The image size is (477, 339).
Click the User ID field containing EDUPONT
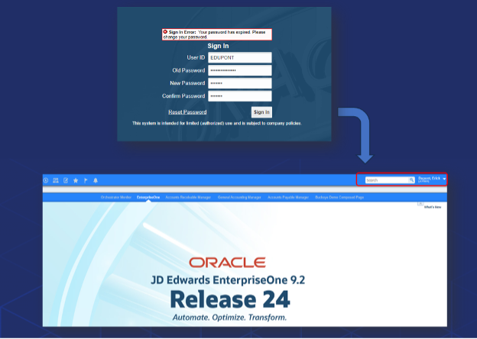(240, 57)
